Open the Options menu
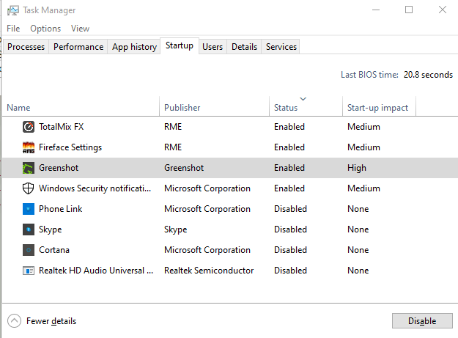The width and height of the screenshot is (458, 338). (45, 29)
